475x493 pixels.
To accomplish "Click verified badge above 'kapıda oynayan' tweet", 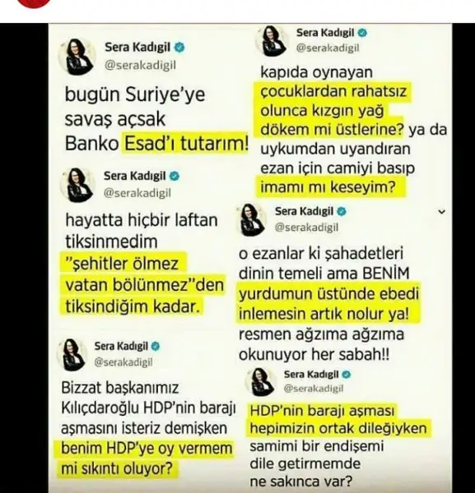I will [362, 33].
